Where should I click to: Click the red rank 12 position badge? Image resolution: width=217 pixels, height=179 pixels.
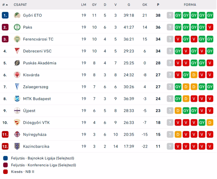tap(5, 146)
